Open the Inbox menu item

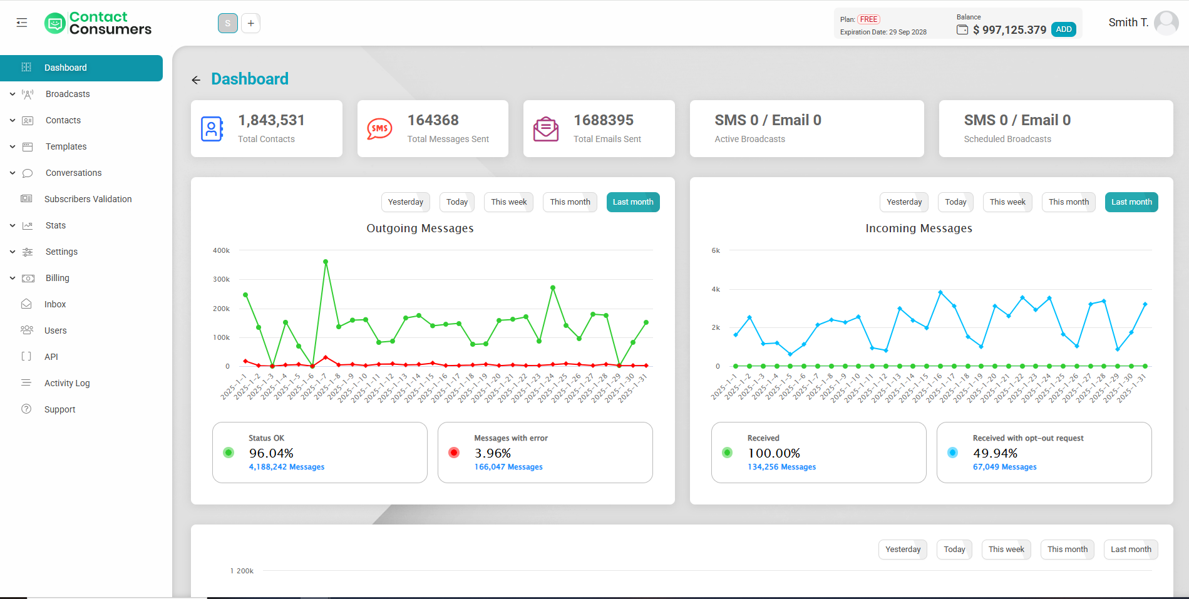tap(55, 304)
